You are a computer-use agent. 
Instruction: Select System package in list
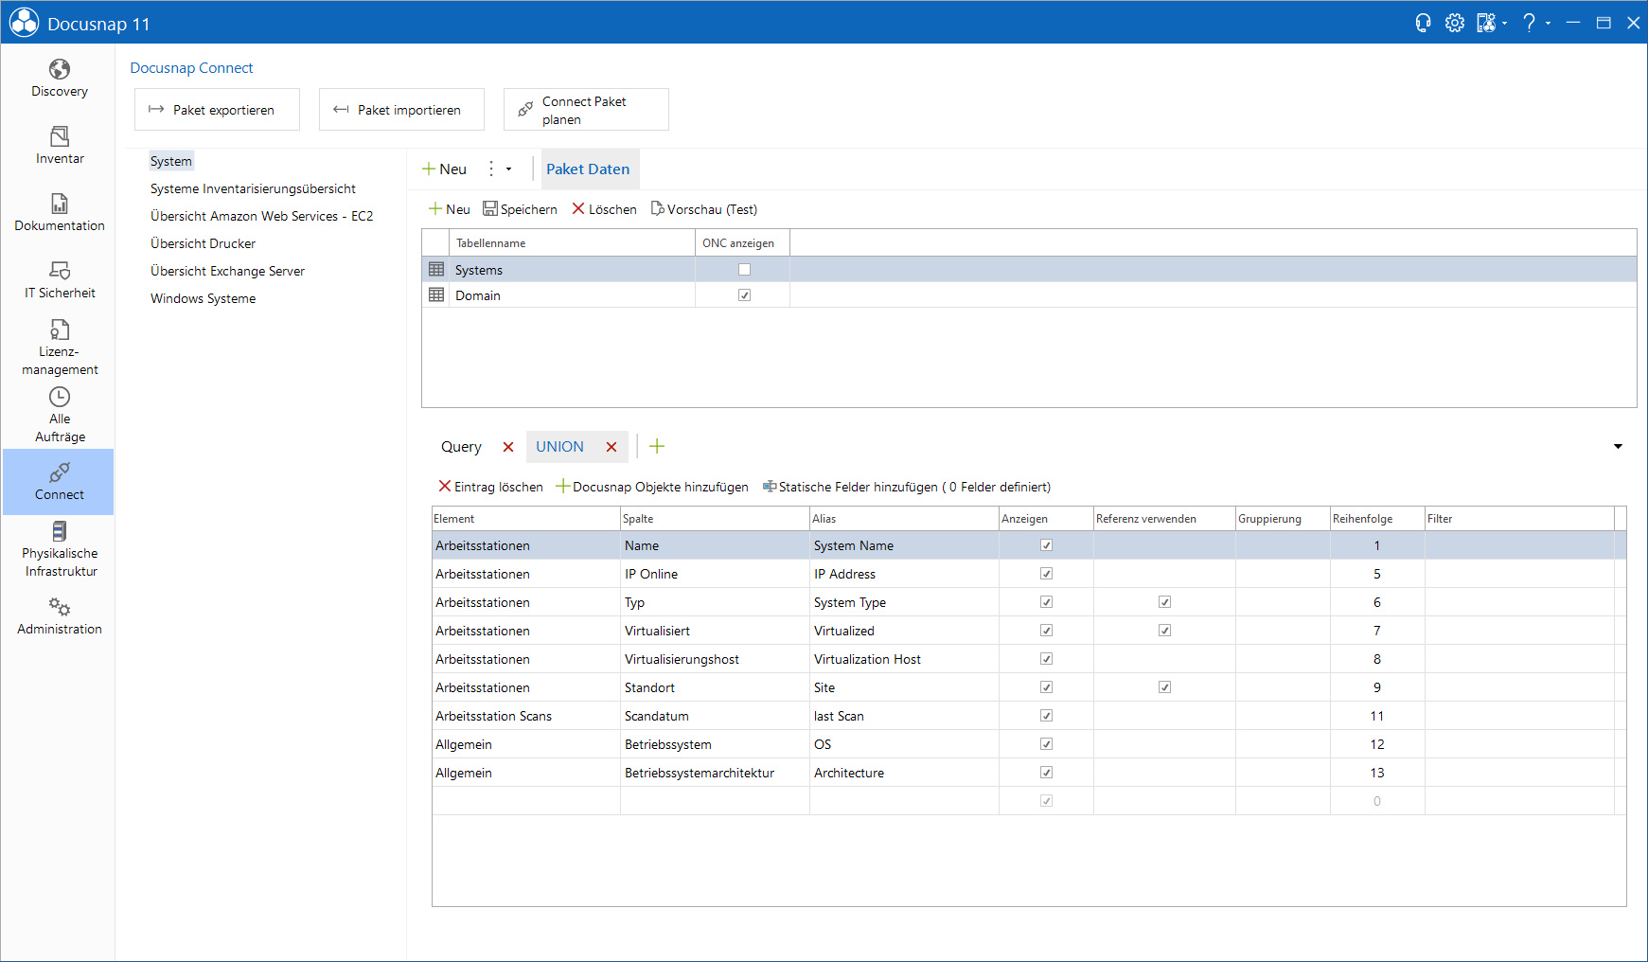(x=171, y=161)
